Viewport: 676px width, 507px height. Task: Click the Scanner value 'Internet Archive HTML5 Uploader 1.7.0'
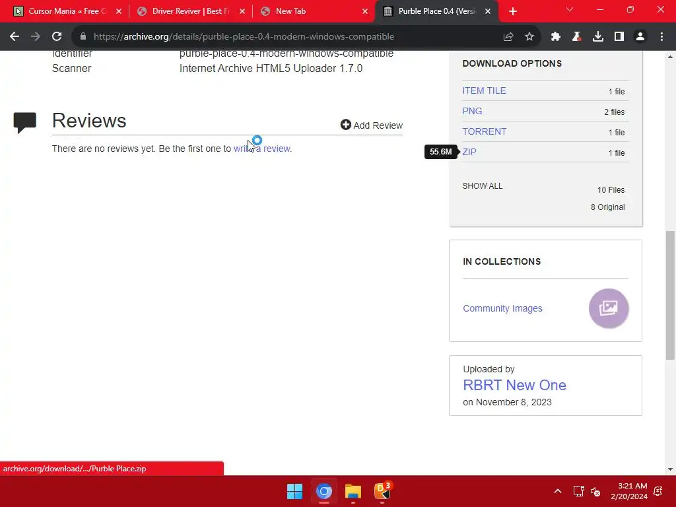(x=271, y=68)
